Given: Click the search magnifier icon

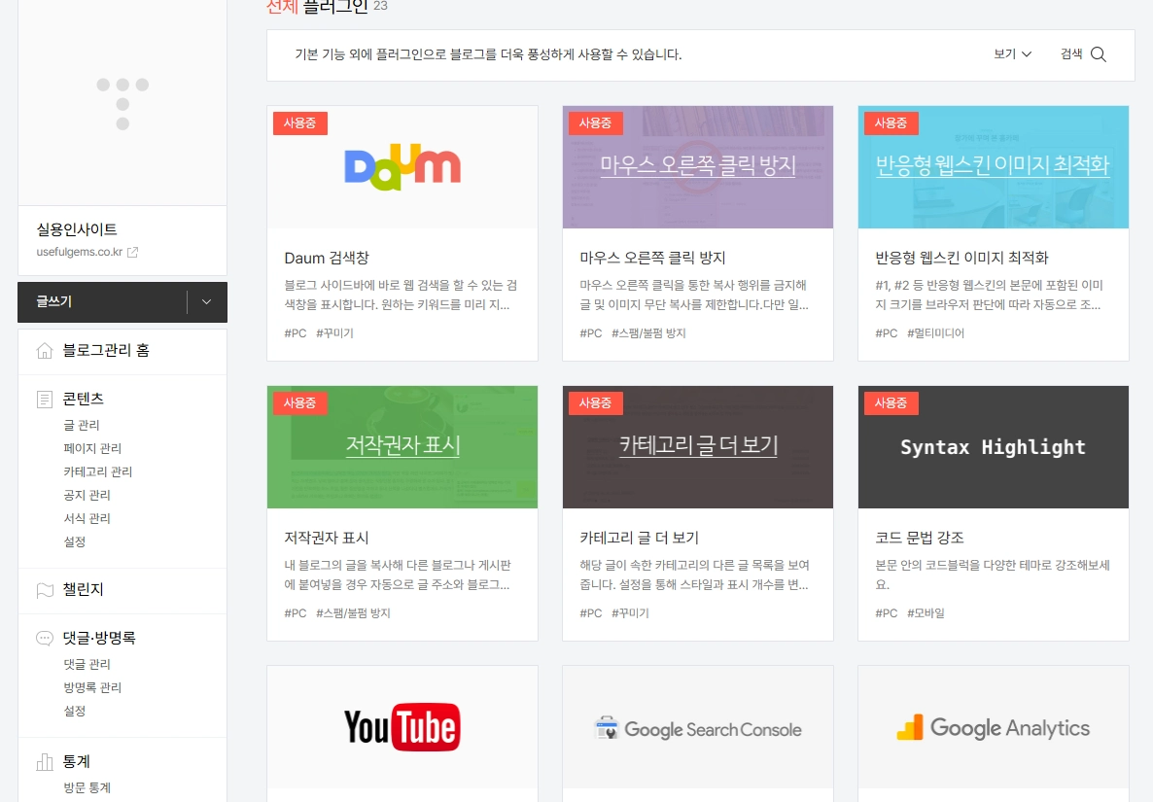Looking at the screenshot, I should (x=1099, y=54).
